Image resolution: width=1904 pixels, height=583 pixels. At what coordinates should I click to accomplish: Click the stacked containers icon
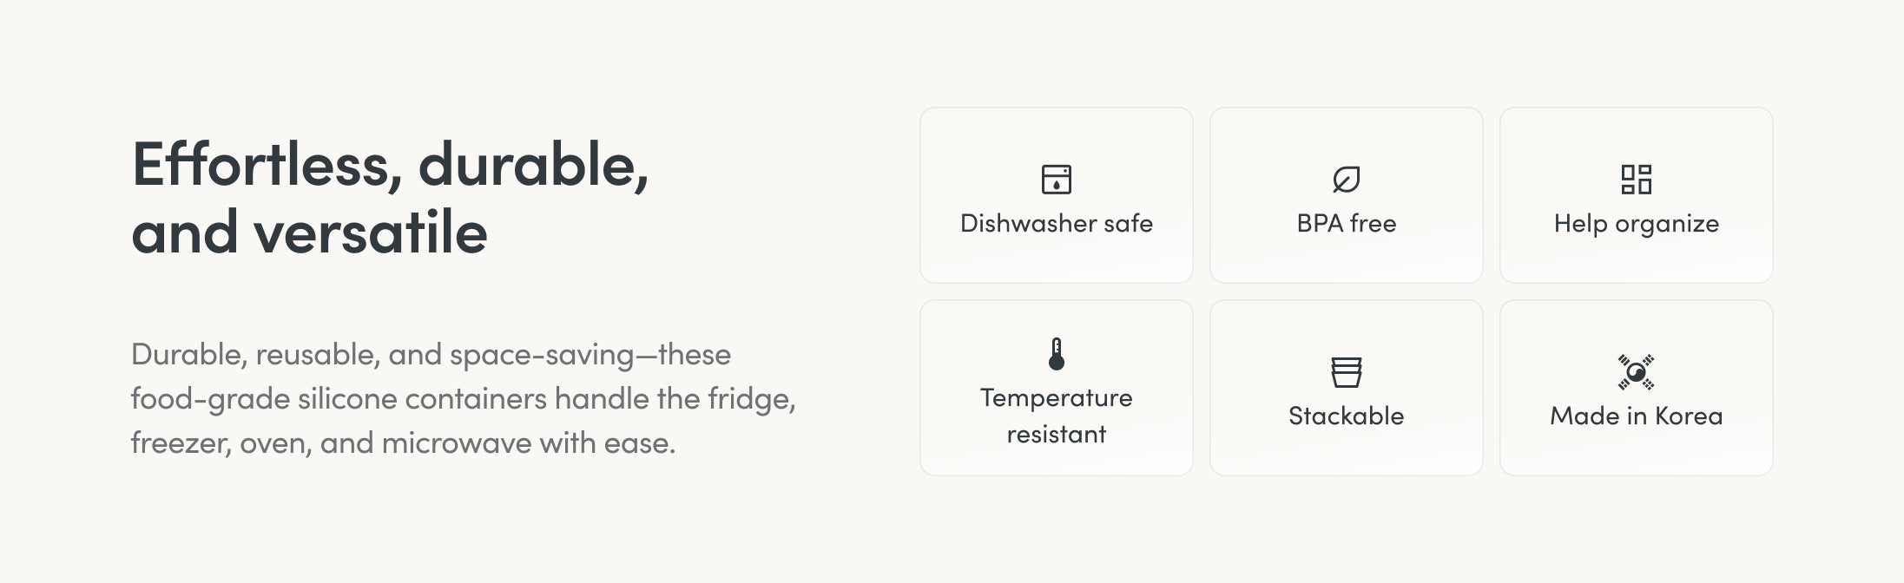[1346, 372]
